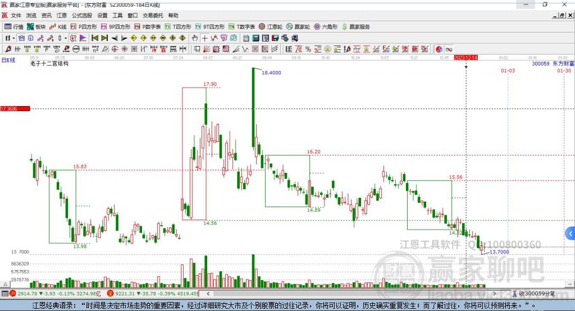575x311 pixels.
Task: Select the V zigzag wave tool
Action: [245, 49]
